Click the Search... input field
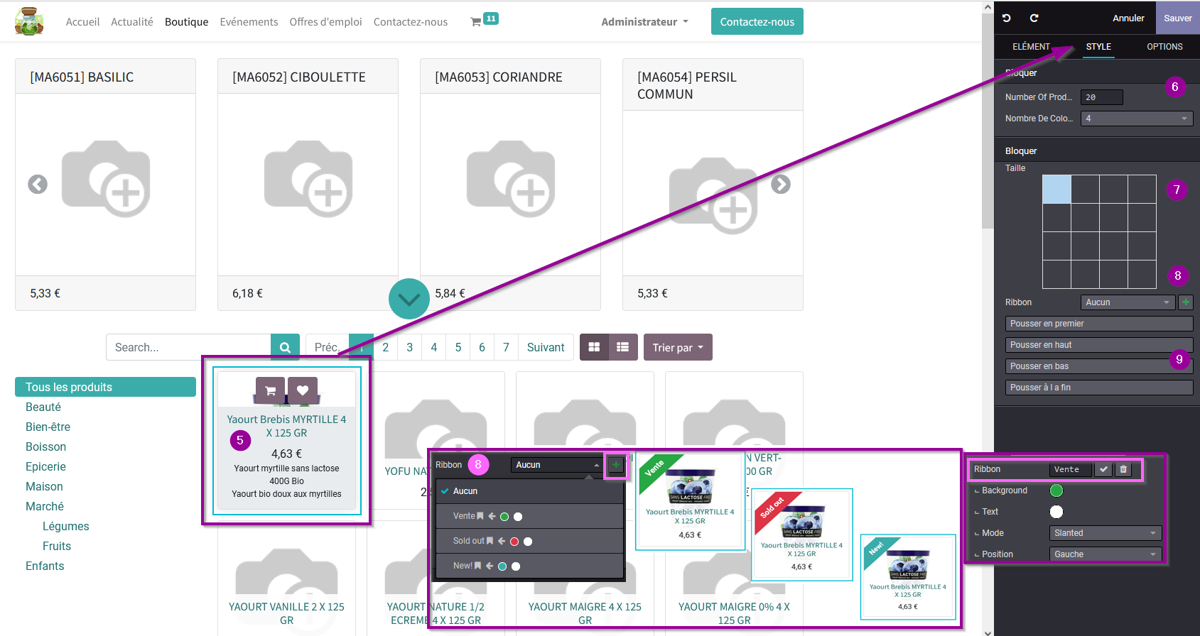The width and height of the screenshot is (1200, 636). tap(188, 347)
